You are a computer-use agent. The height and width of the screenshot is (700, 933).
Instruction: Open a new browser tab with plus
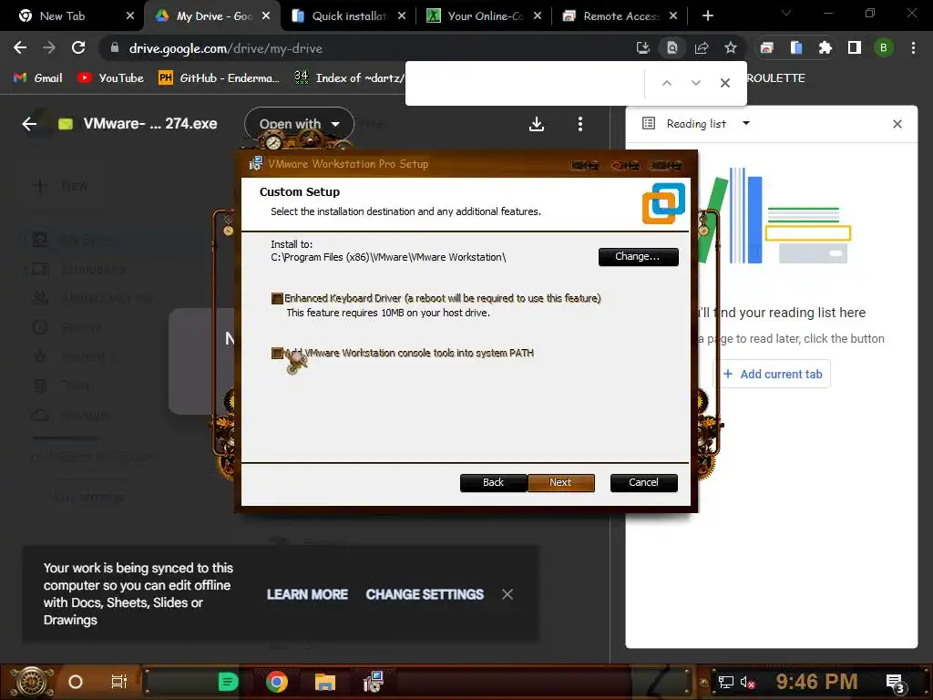pos(707,16)
